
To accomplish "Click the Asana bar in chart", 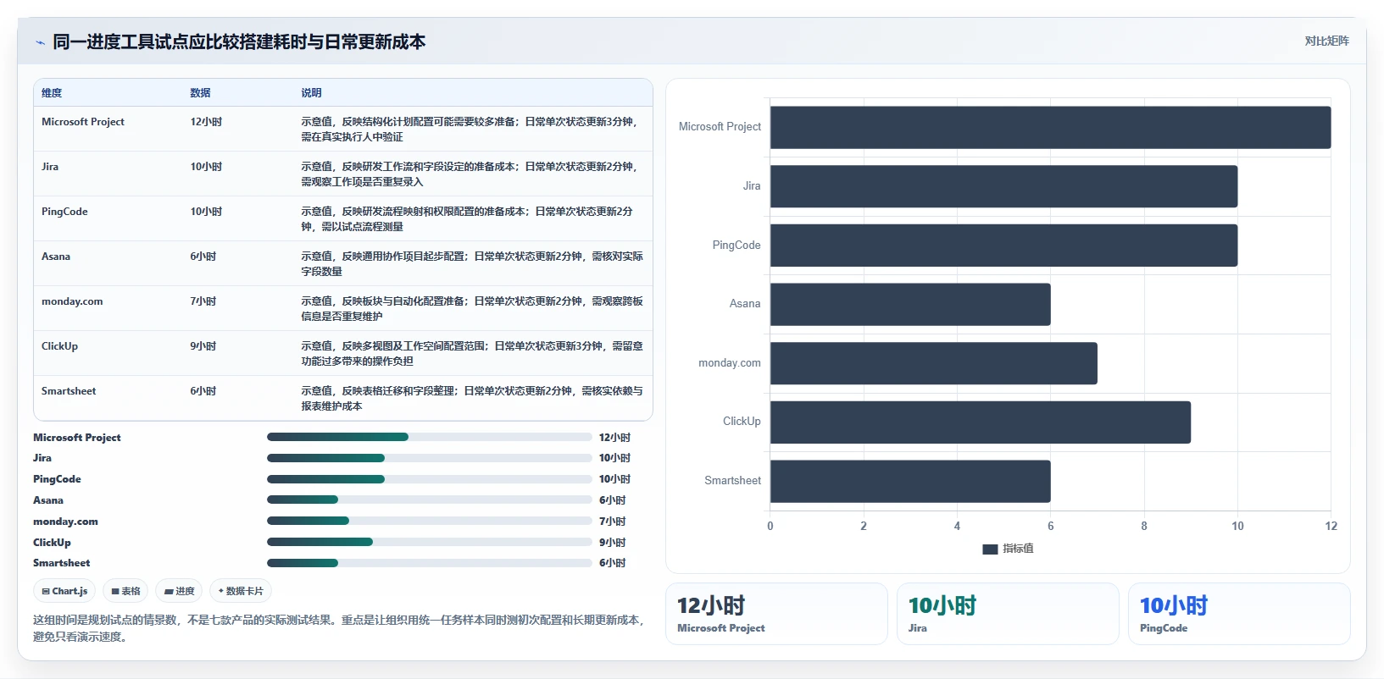I will (910, 304).
